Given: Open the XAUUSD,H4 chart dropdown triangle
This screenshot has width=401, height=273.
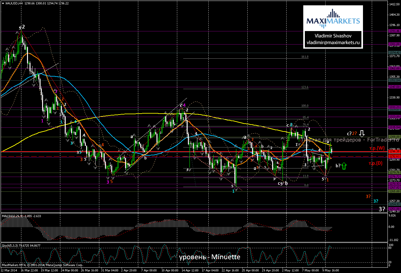Looking at the screenshot, I should coord(3,3).
